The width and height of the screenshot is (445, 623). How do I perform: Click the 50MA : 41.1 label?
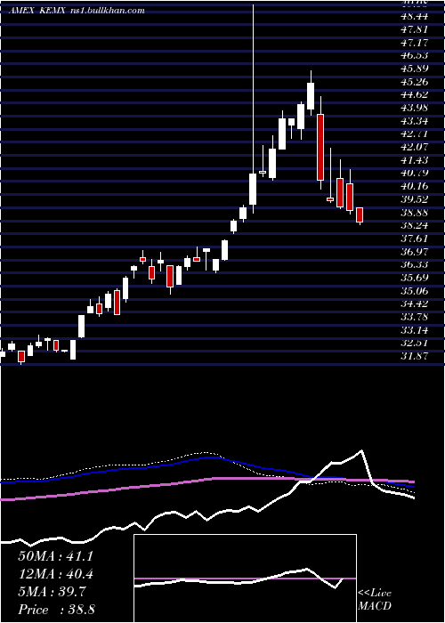(x=55, y=556)
